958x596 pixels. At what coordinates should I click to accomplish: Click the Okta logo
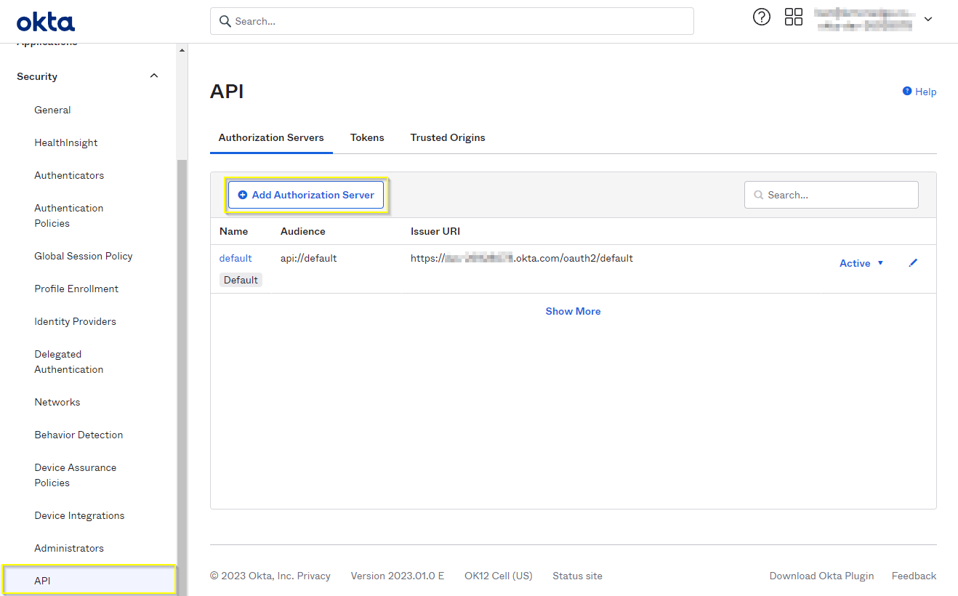(45, 22)
